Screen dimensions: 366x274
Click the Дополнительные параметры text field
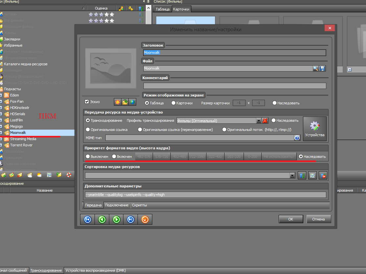click(205, 195)
